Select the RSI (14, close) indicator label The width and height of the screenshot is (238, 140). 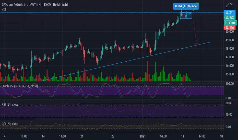(10, 104)
